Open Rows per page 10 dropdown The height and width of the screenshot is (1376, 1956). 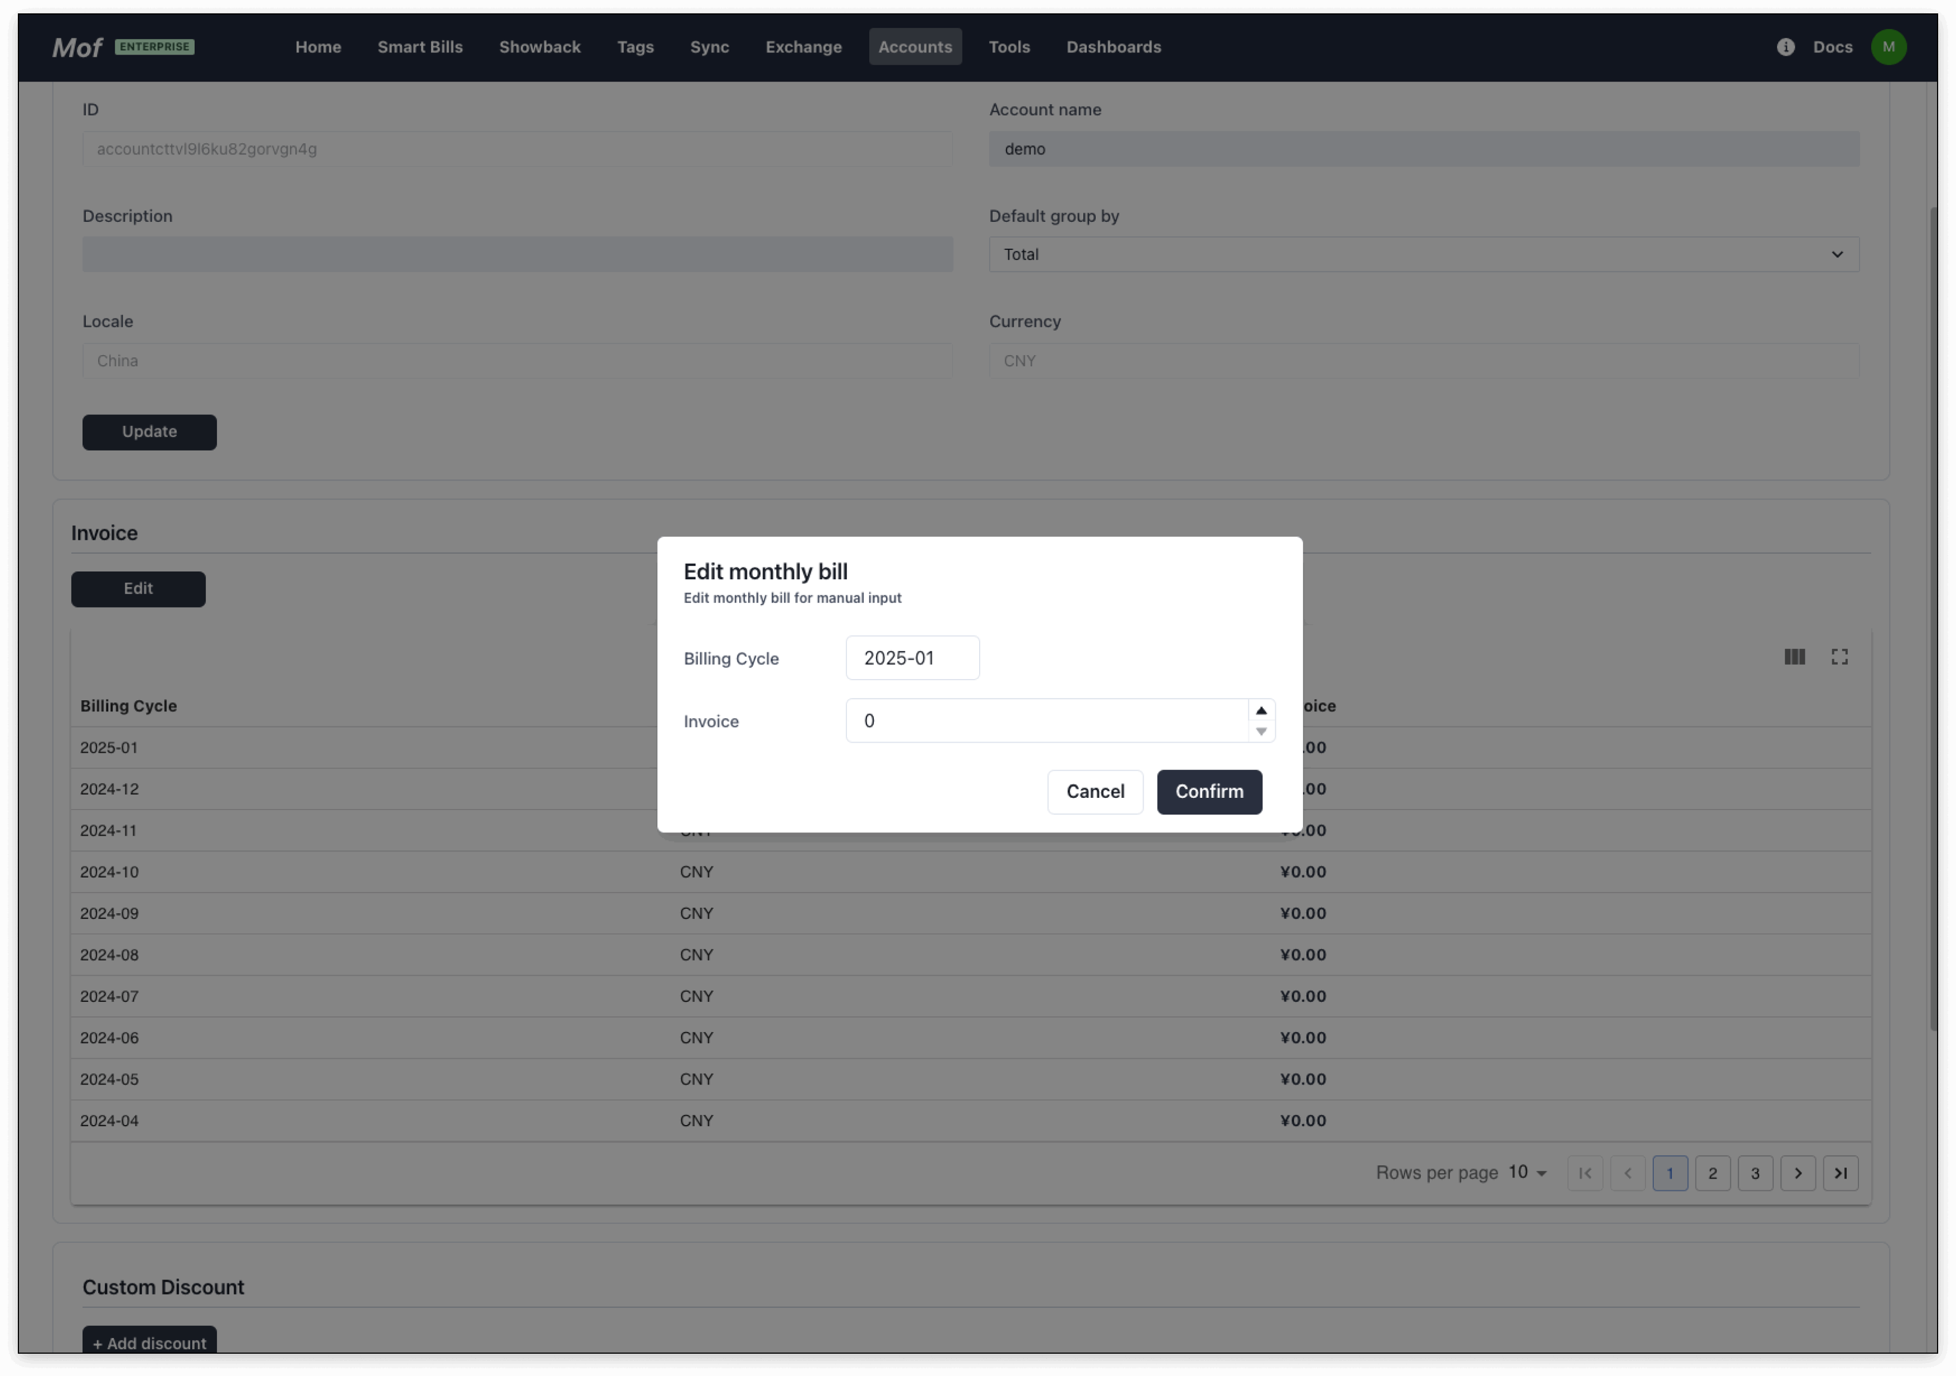tap(1527, 1173)
